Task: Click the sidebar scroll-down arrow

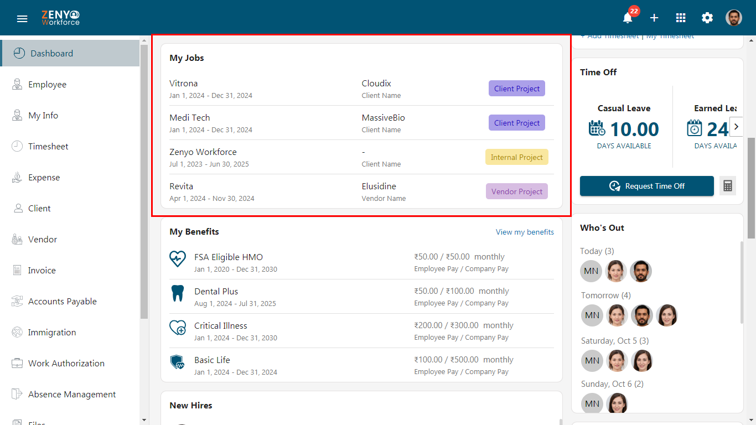Action: 144,420
